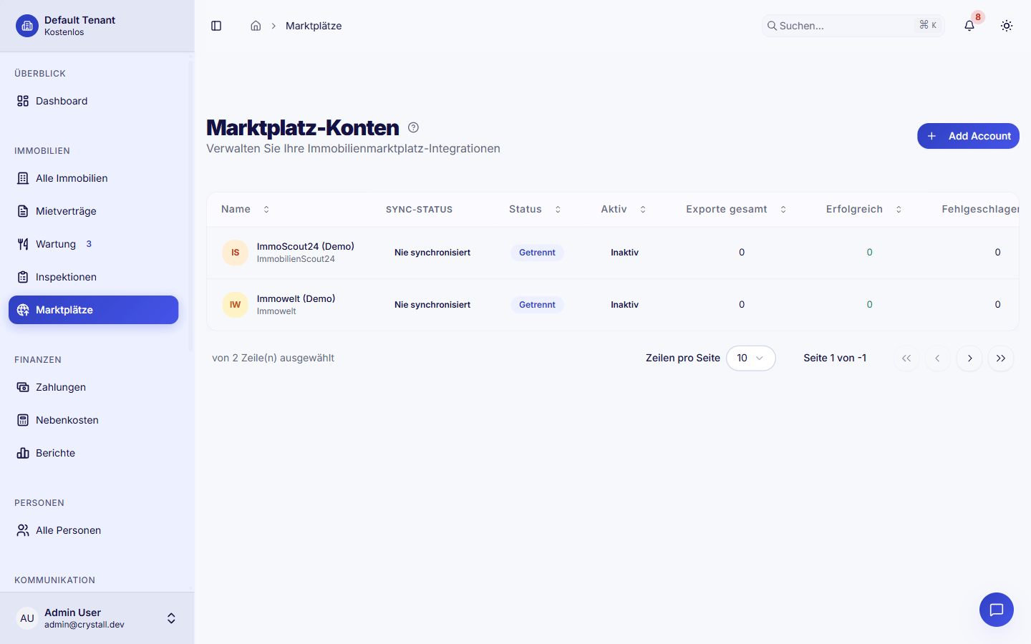The width and height of the screenshot is (1031, 644).
Task: Click the IS avatar for ImmoScout24
Action: coord(235,253)
